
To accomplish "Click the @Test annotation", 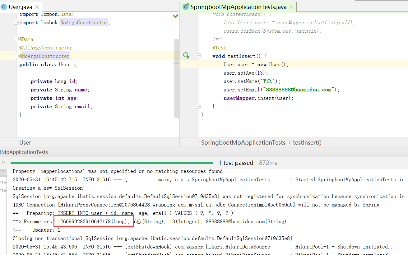I will [219, 48].
